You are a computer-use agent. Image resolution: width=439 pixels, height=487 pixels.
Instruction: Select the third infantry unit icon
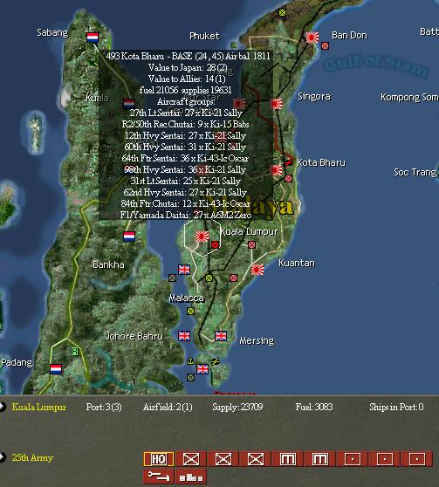point(256,459)
